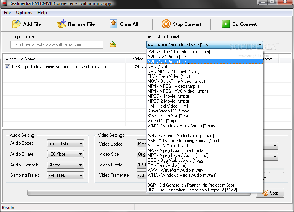
Task: Click the green Go Convert play icon
Action: coord(226,24)
